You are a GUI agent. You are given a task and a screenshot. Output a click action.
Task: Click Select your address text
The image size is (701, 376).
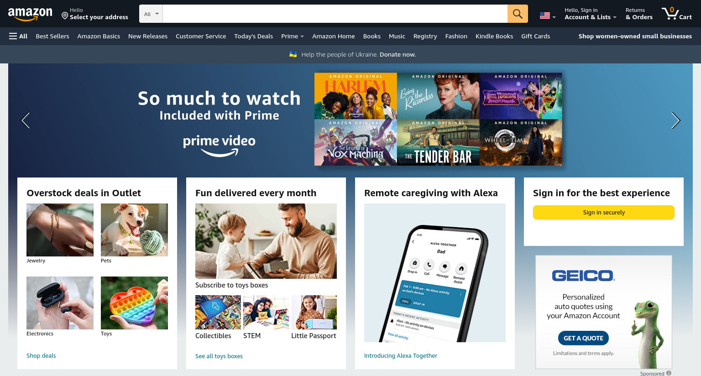coord(99,17)
